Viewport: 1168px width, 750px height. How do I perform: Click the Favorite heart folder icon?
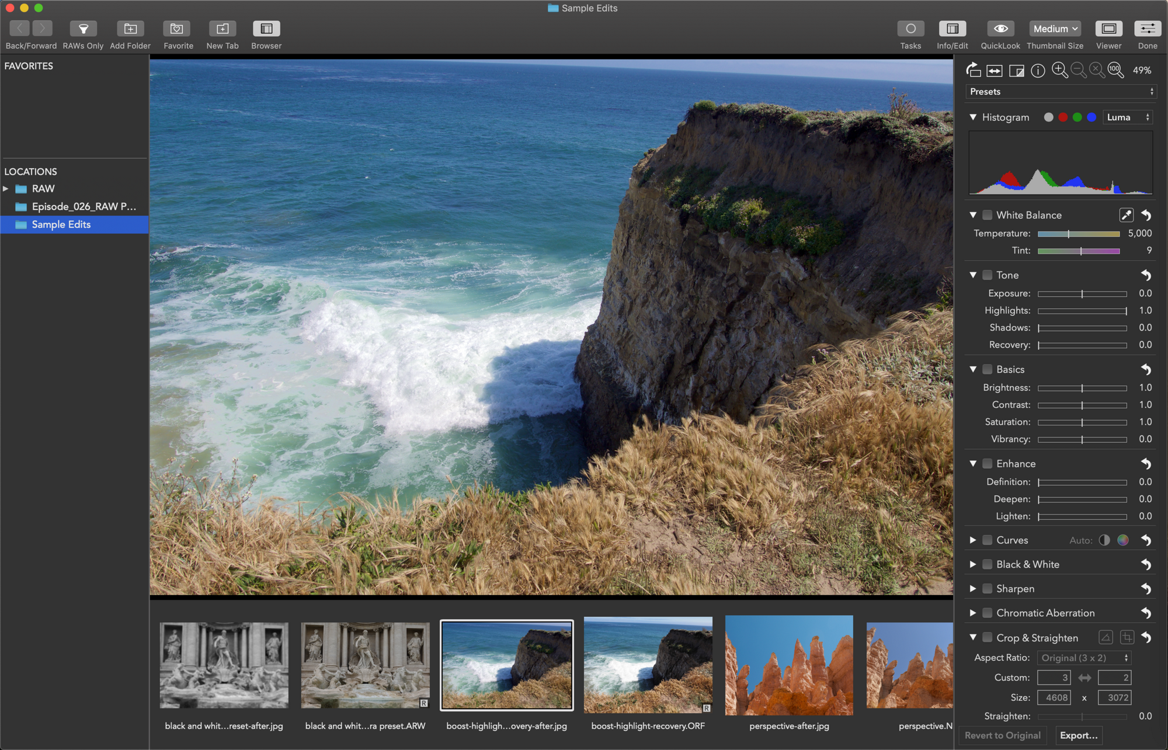pos(177,29)
